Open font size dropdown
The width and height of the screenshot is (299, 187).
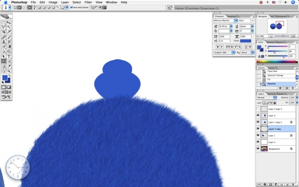[x=231, y=26]
